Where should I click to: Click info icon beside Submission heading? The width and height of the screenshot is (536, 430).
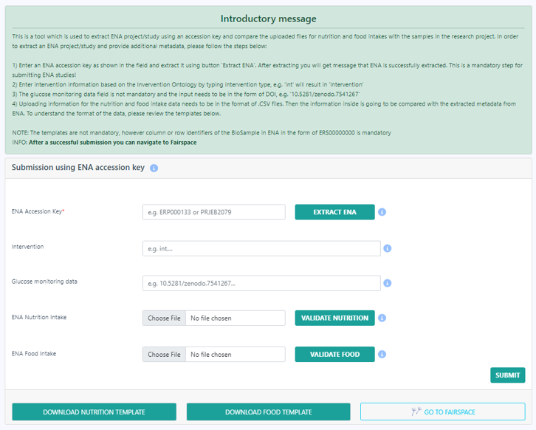154,168
